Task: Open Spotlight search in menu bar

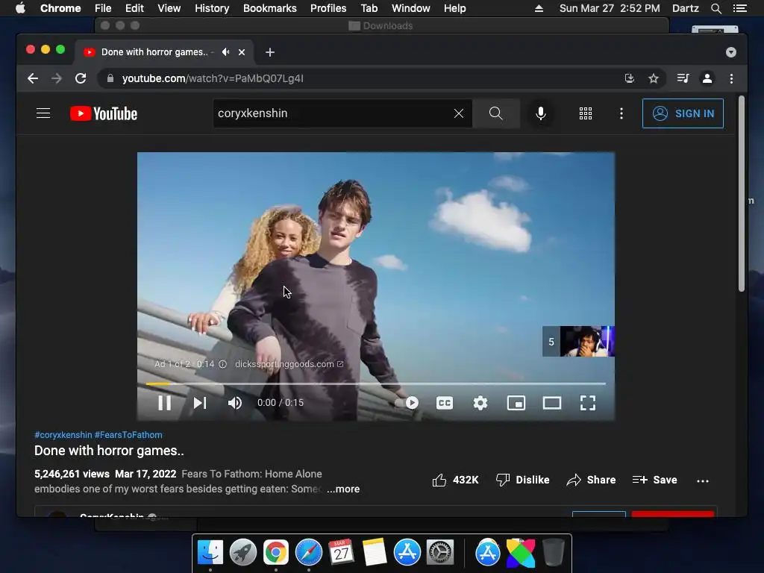Action: coord(716,8)
